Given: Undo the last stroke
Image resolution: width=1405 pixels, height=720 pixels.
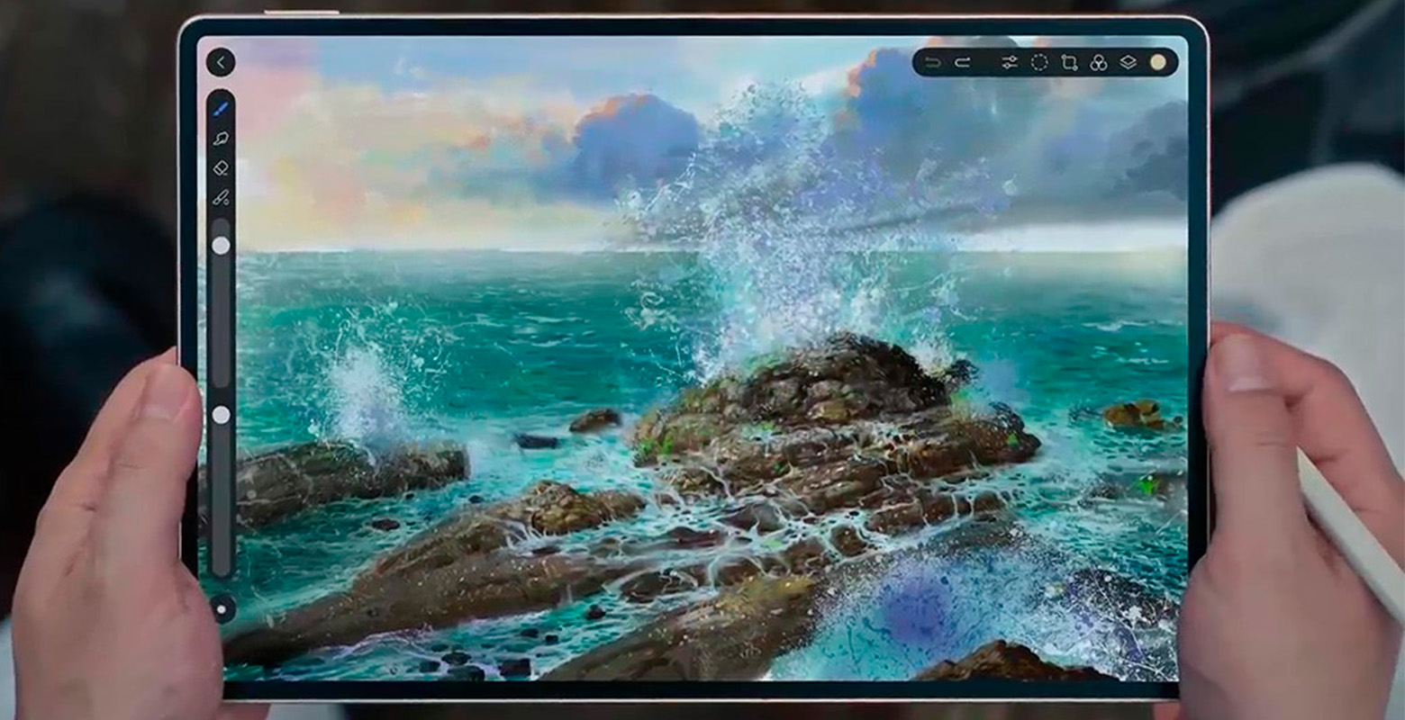Looking at the screenshot, I should 933,62.
